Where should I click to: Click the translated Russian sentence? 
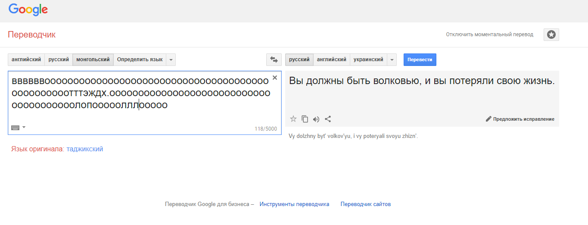(422, 81)
